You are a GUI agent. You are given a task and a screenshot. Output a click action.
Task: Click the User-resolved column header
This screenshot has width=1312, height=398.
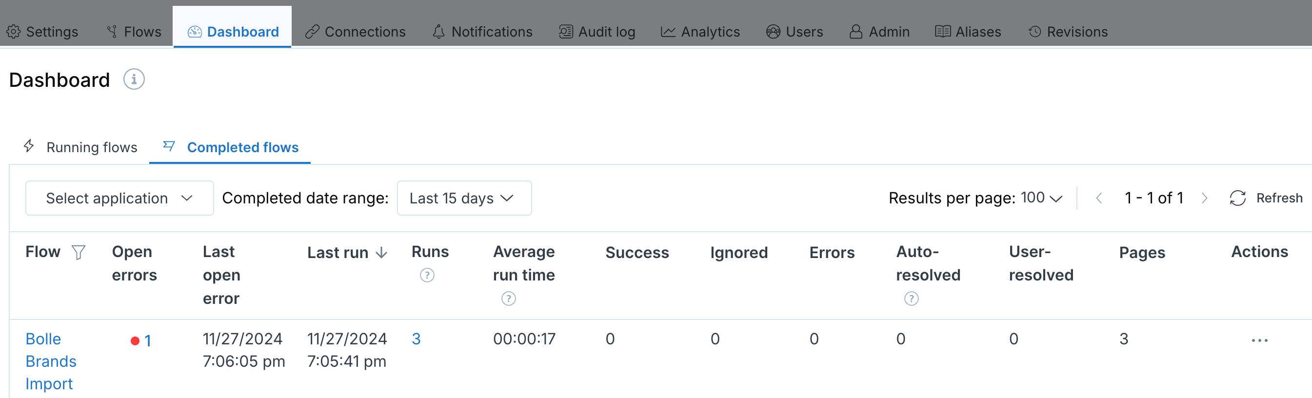pyautogui.click(x=1041, y=263)
